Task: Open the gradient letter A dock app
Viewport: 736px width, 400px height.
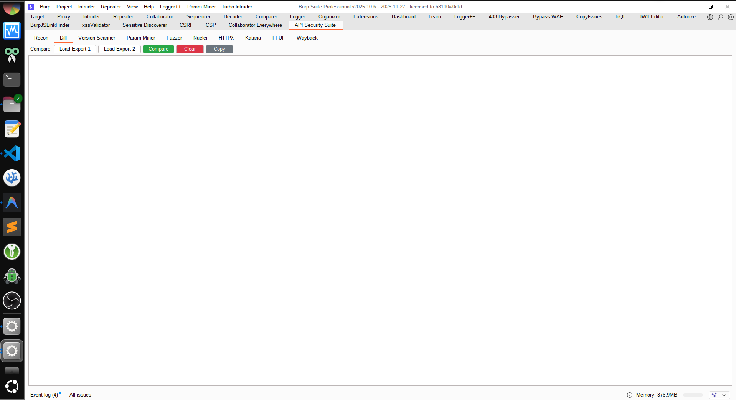Action: click(x=12, y=202)
